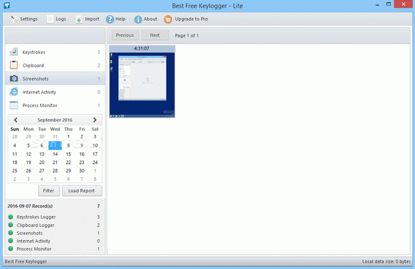Advance calendar to next month
Image resolution: width=415 pixels, height=269 pixels.
click(95, 120)
